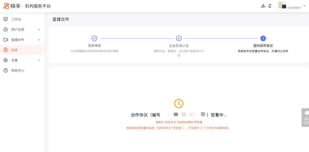
Task: Click the 设置 gear icon
Action: pyautogui.click(x=6, y=60)
